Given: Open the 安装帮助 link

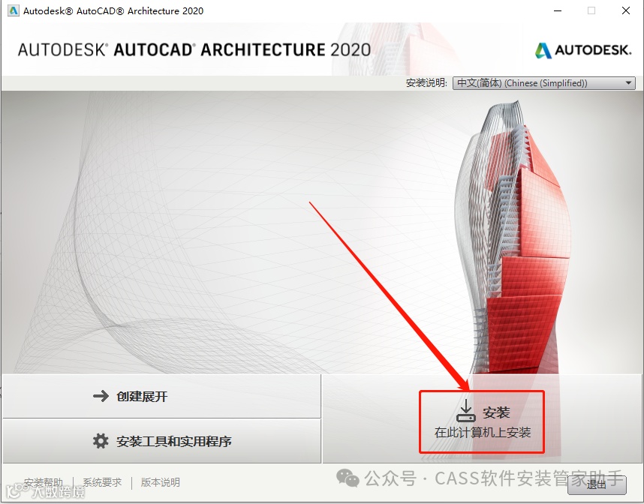Looking at the screenshot, I should pyautogui.click(x=44, y=482).
